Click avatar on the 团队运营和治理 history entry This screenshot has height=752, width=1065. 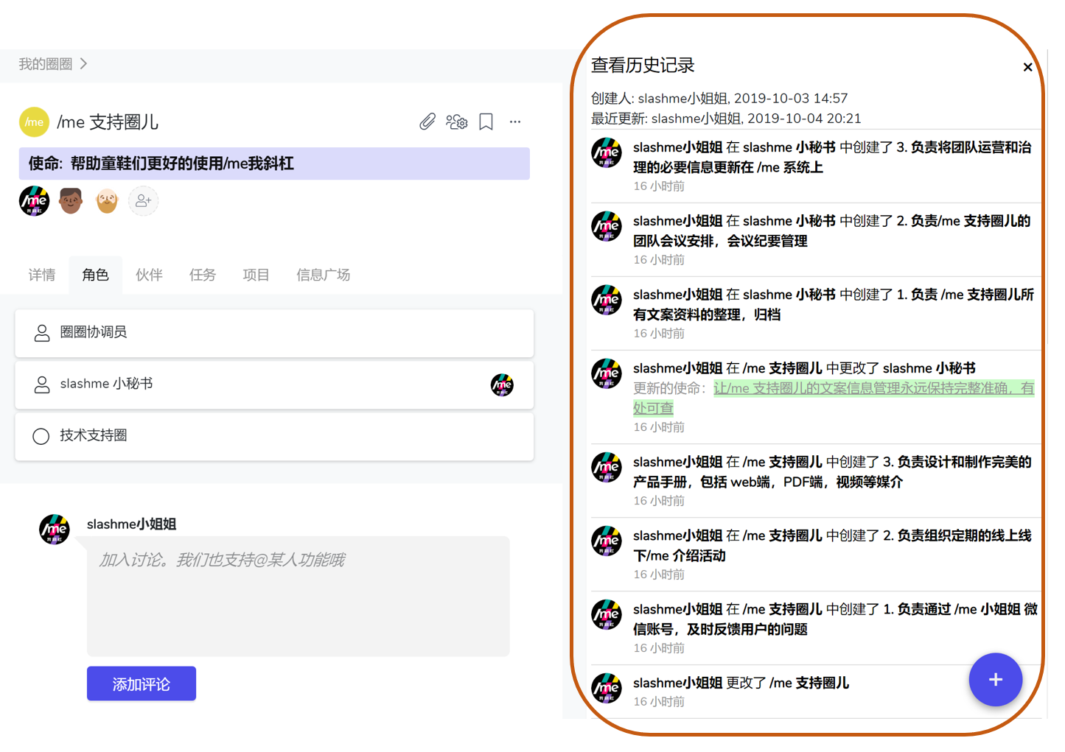click(607, 153)
